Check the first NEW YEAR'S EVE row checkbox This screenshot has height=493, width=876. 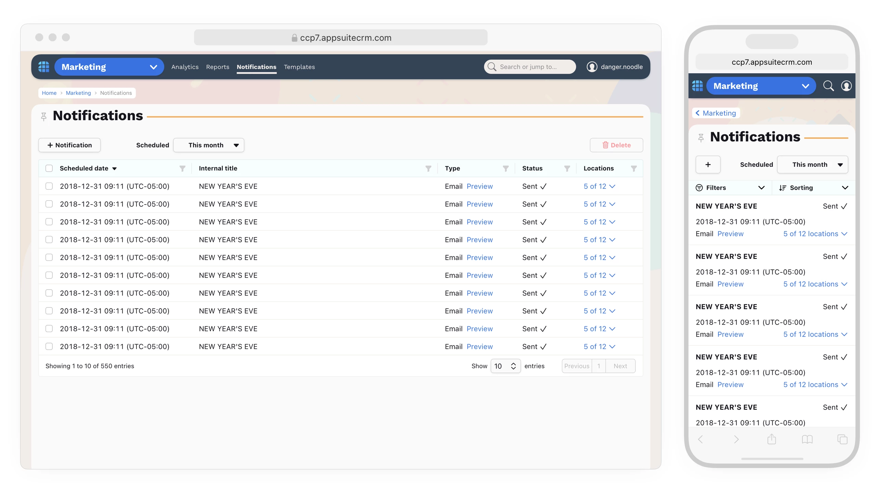pos(49,186)
